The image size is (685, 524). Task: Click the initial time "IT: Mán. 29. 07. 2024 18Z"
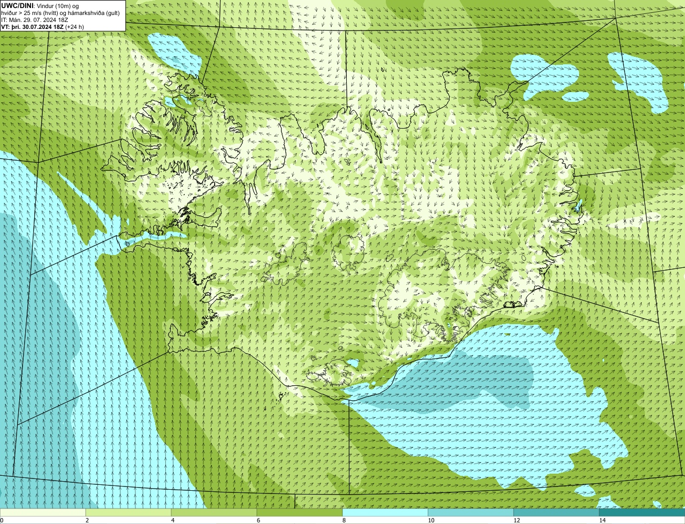[x=35, y=19]
